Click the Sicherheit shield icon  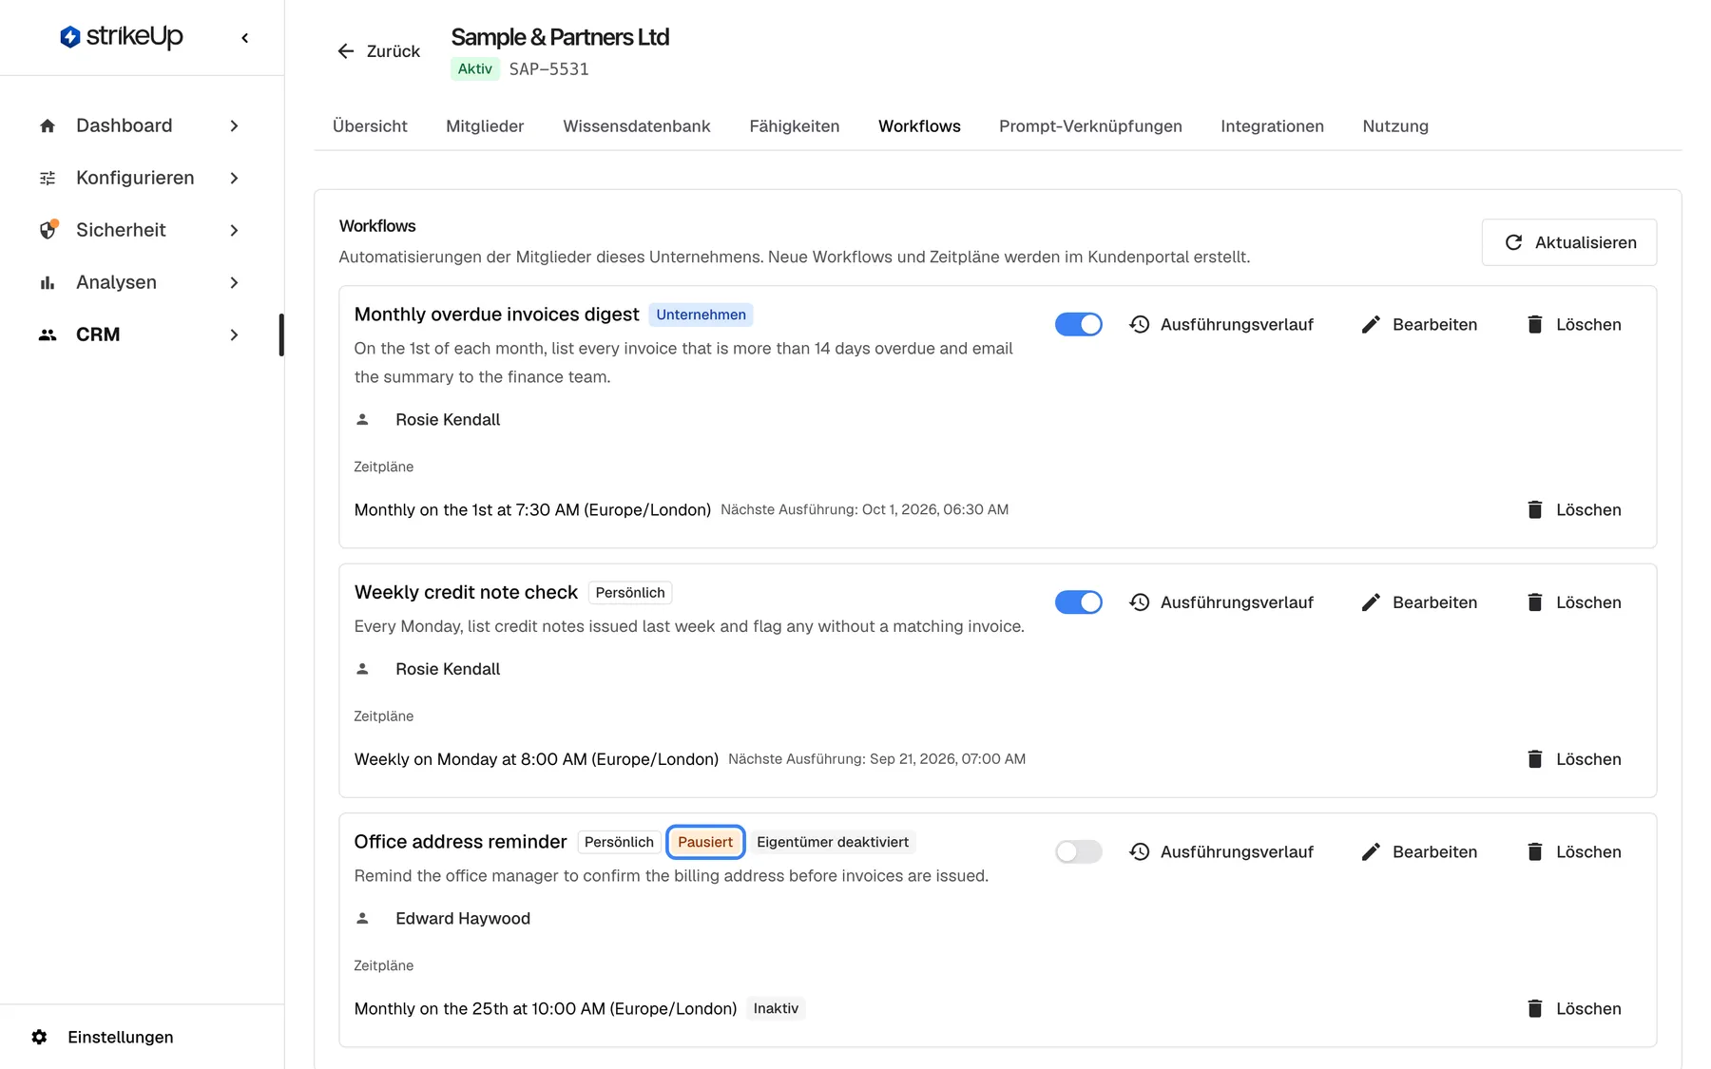48,230
